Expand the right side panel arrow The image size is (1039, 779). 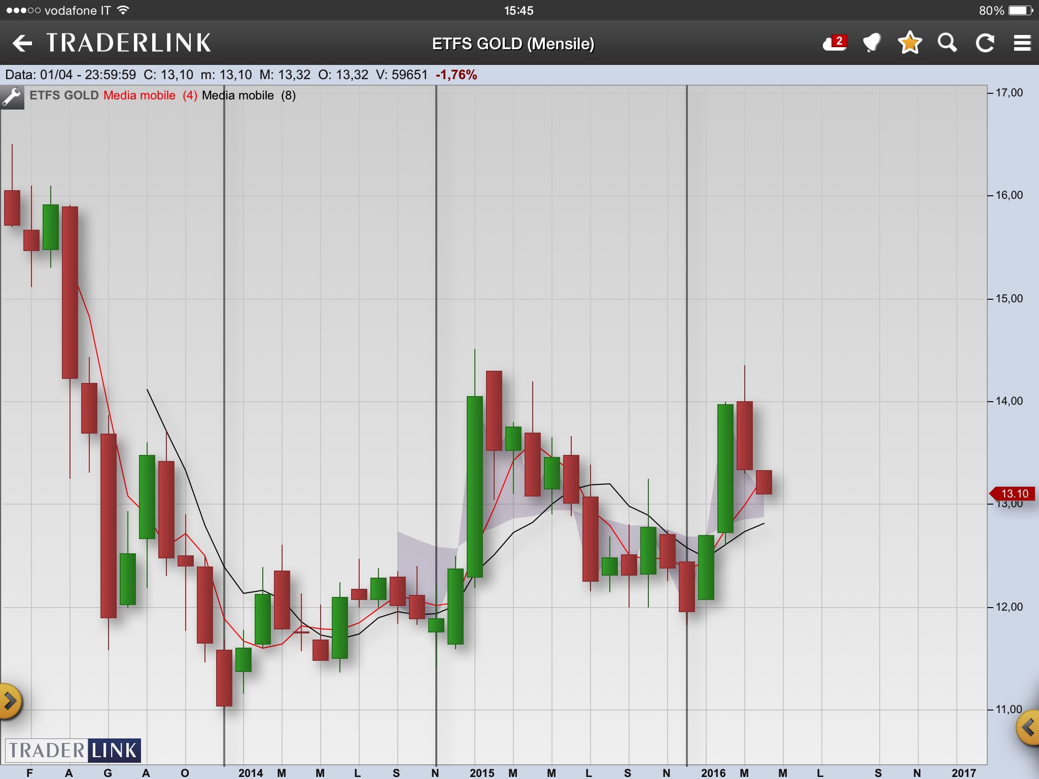1028,728
